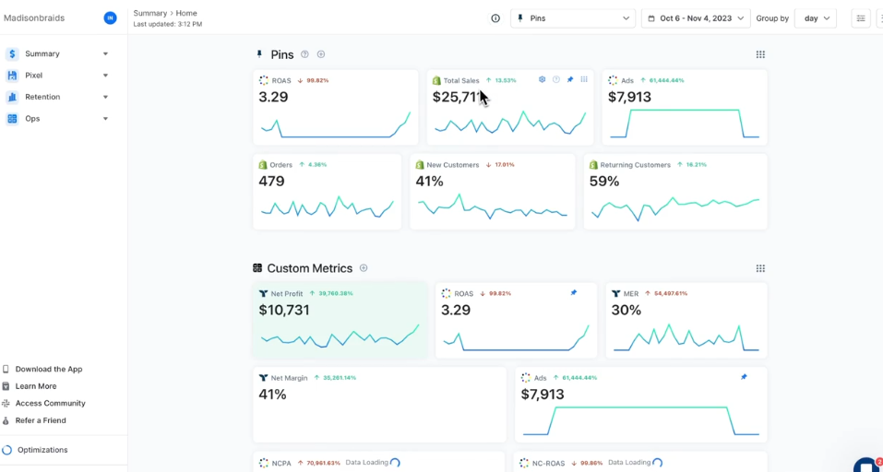This screenshot has width=883, height=472.
Task: Expand the Summary menu arrow
Action: [x=105, y=54]
